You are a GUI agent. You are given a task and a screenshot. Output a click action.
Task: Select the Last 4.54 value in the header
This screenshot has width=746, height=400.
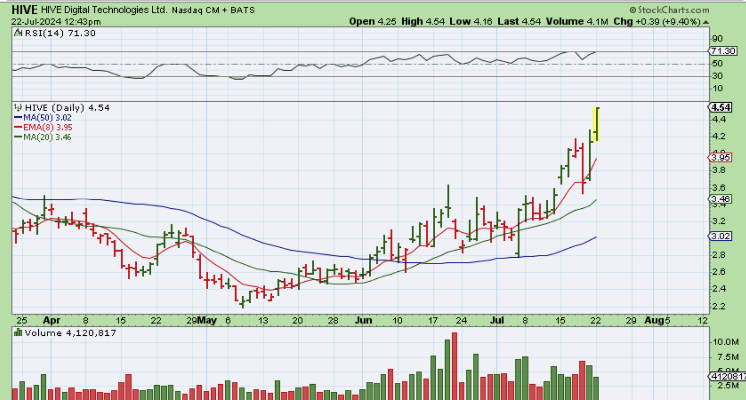click(519, 22)
